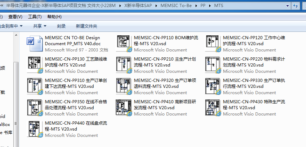
Task: Click the 刻录 toolbar button
Action: pos(61,26)
